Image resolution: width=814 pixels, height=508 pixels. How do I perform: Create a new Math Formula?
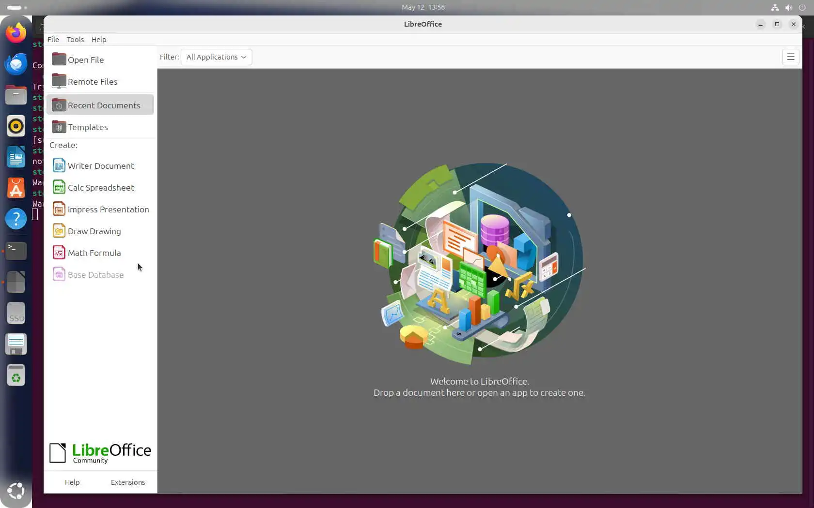tap(100, 253)
